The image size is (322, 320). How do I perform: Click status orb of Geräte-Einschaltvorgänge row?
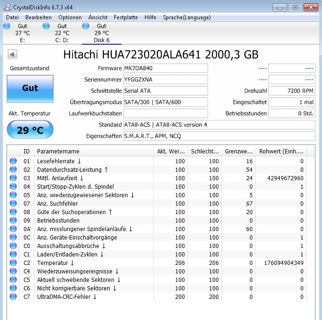[x=13, y=237]
